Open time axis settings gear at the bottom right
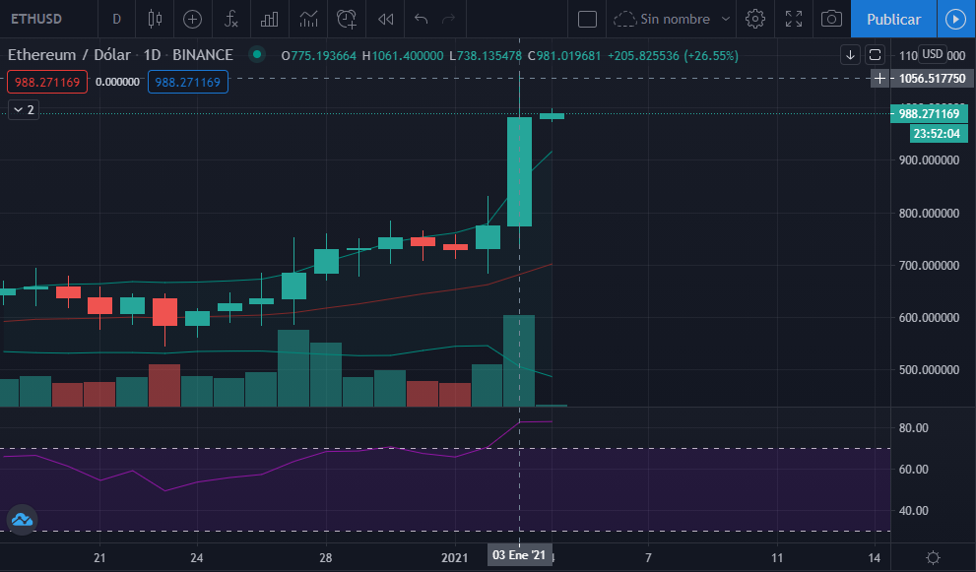Viewport: 976px width, 572px height. coord(933,557)
